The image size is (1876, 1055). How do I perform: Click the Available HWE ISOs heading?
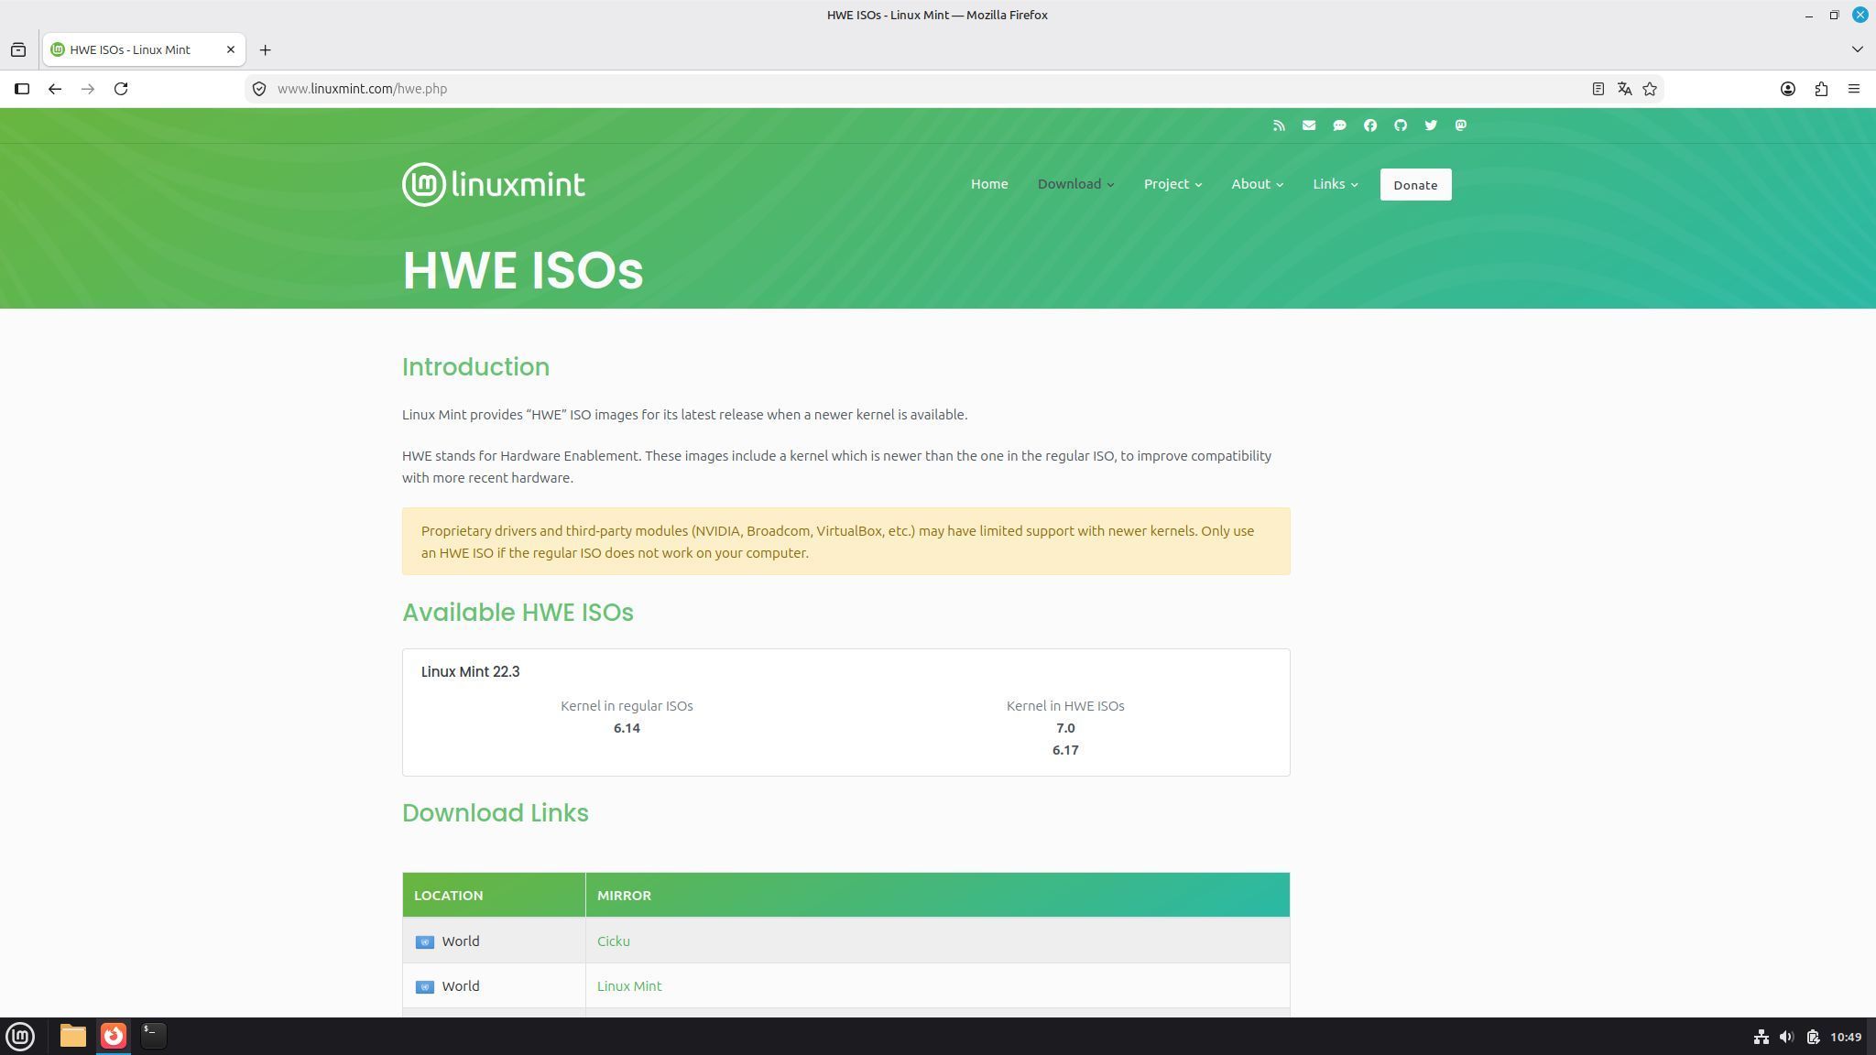tap(518, 613)
